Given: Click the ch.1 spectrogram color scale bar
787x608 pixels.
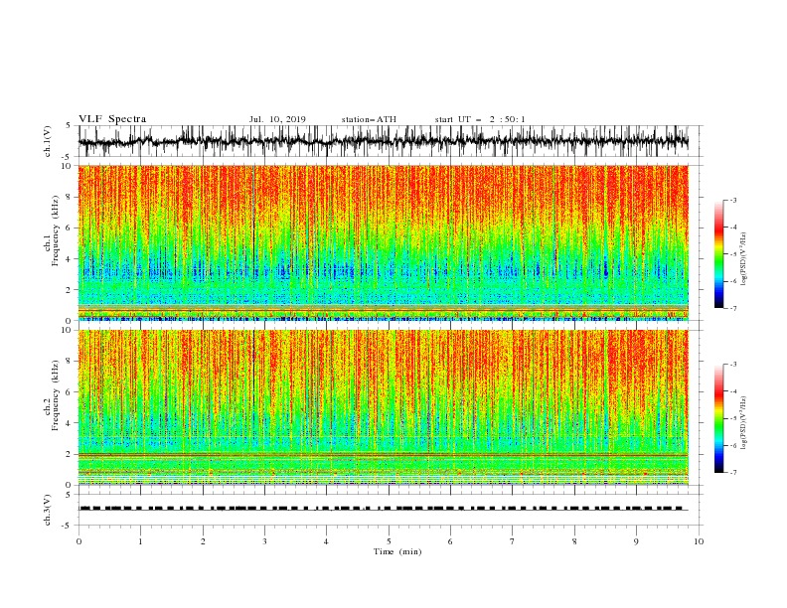Looking at the screenshot, I should pyautogui.click(x=719, y=253).
